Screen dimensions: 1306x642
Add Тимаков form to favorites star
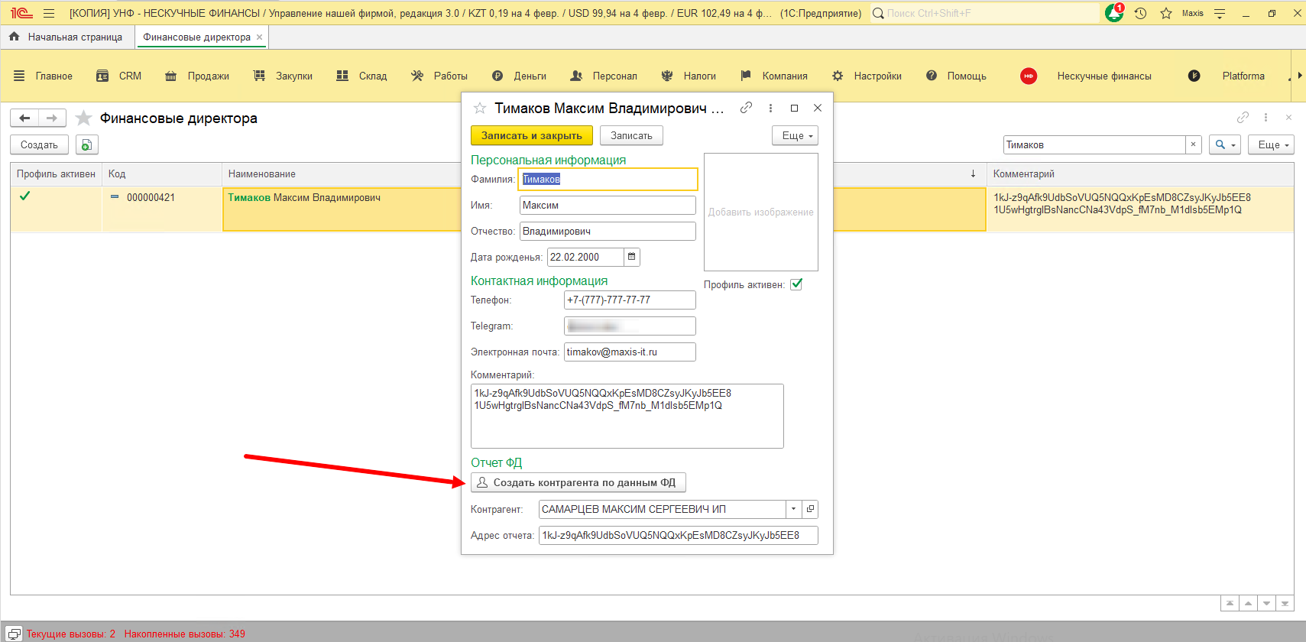(480, 109)
